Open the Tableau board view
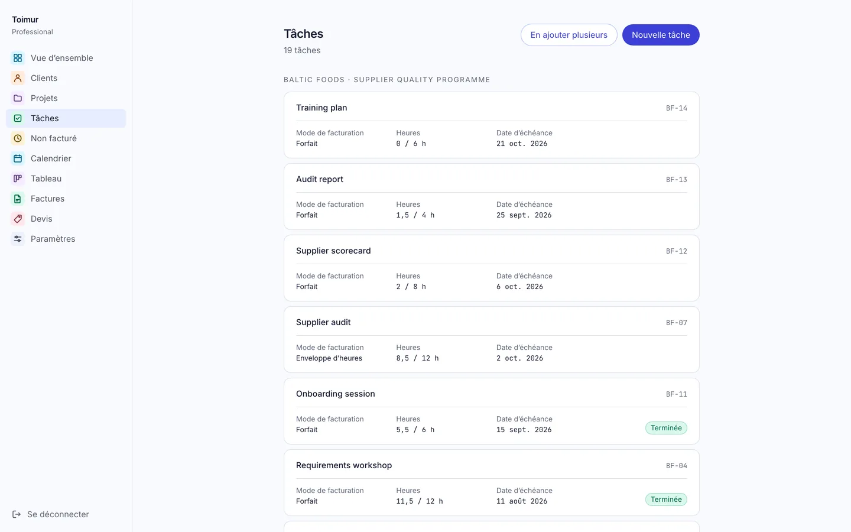 click(x=66, y=179)
